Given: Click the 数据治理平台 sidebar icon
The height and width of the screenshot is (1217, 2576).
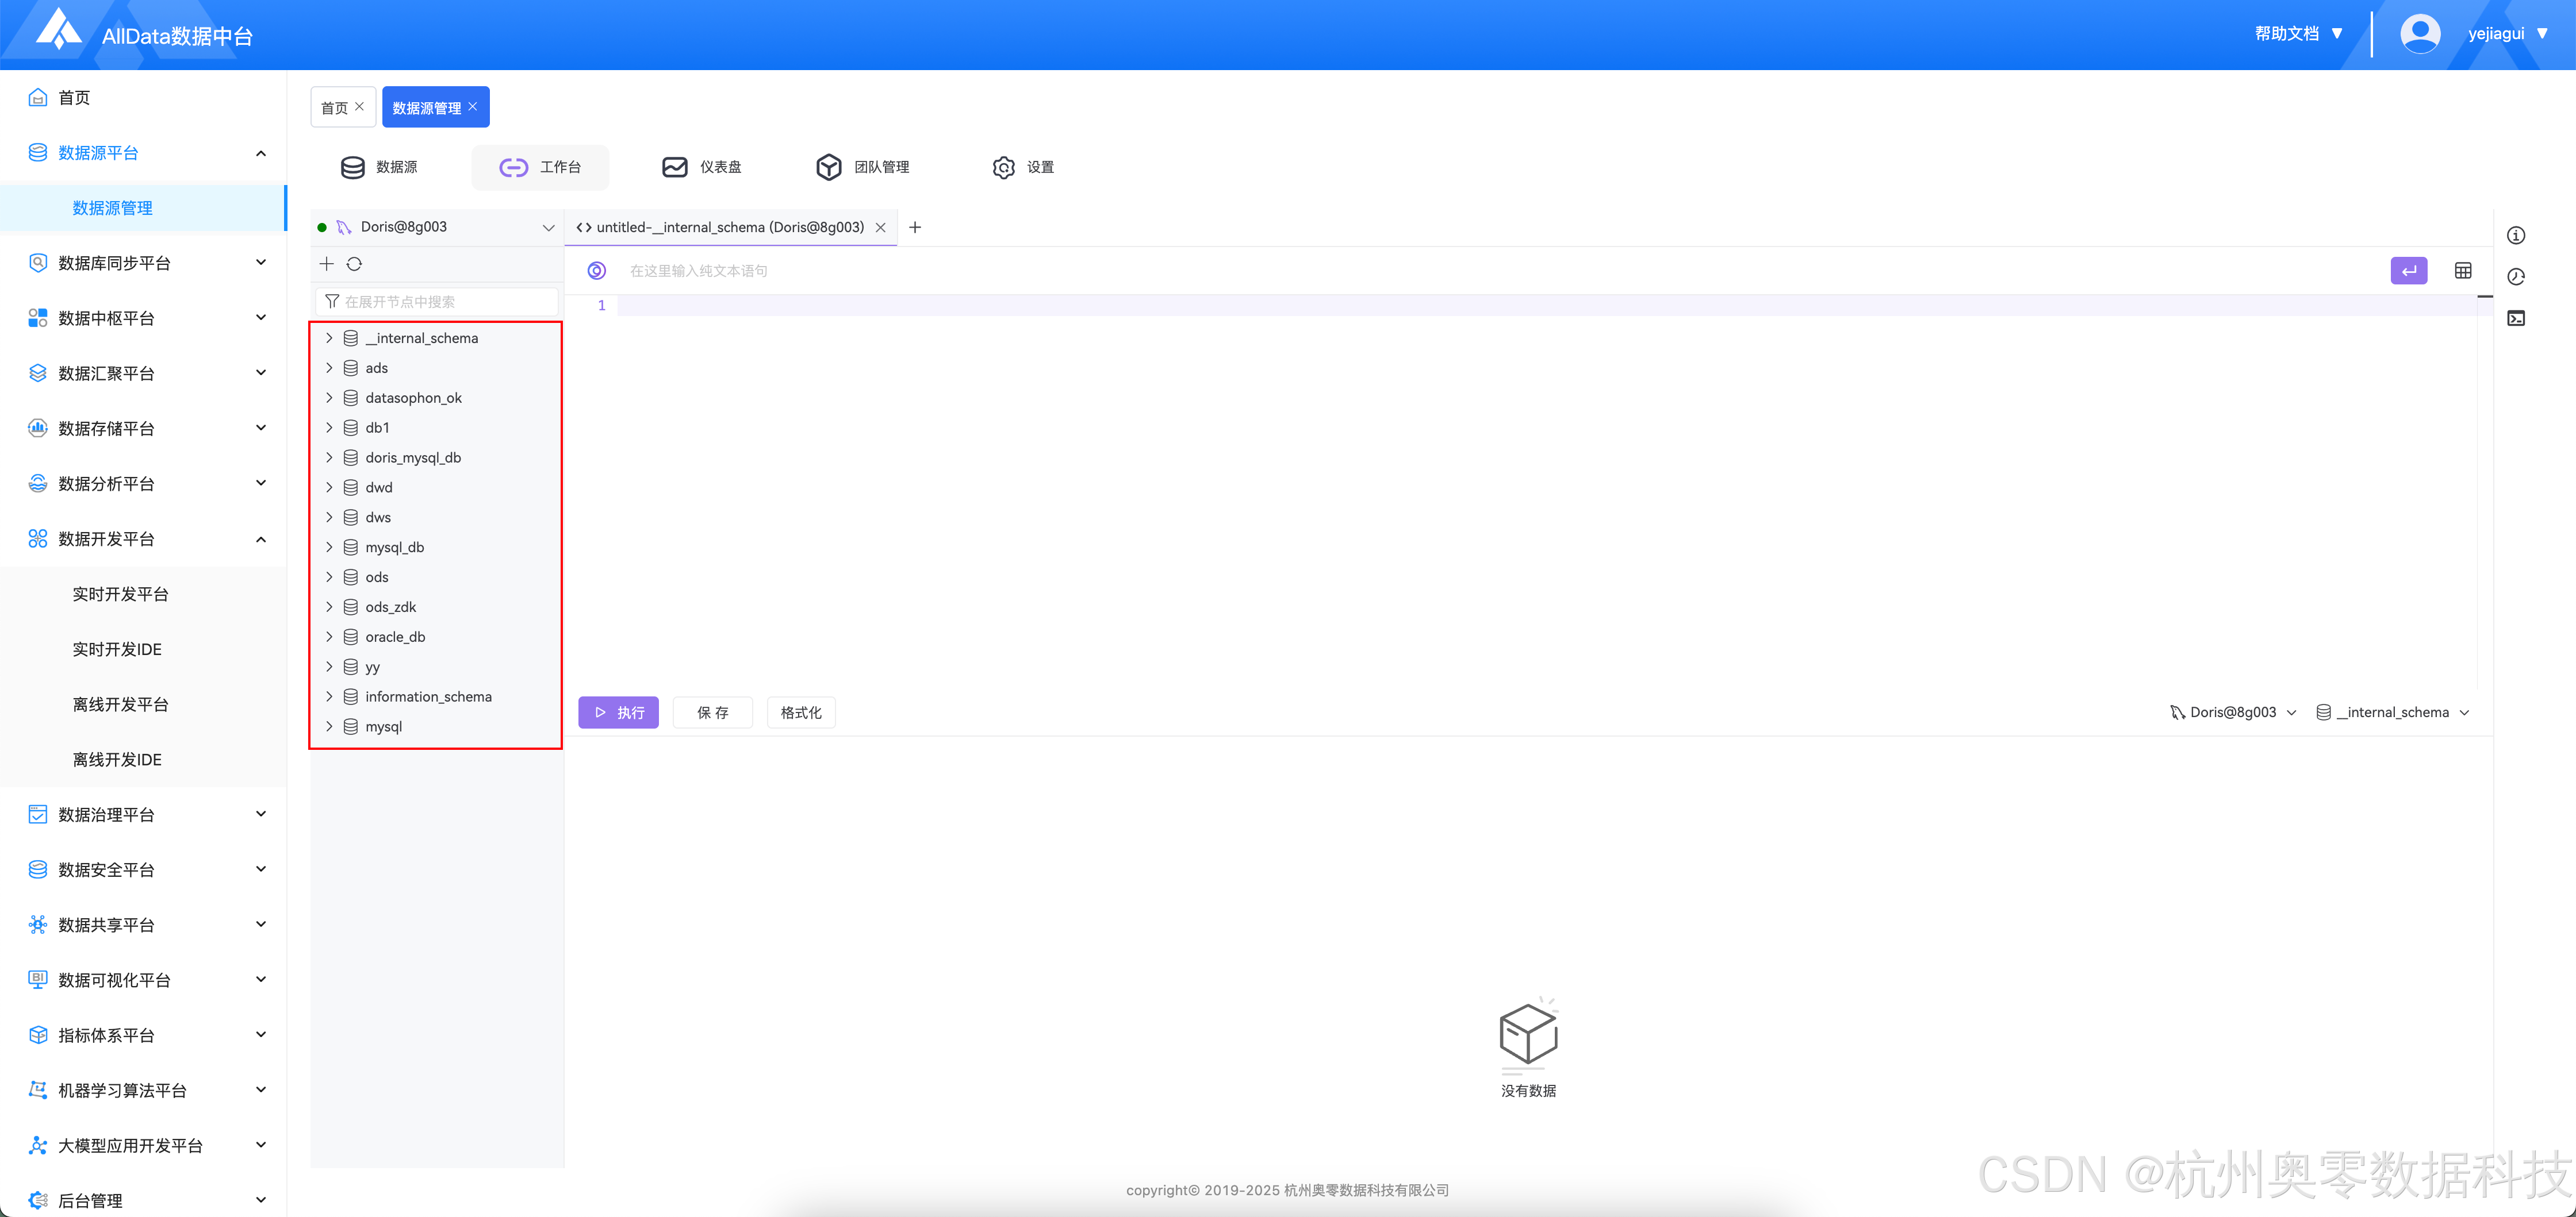Looking at the screenshot, I should (x=38, y=814).
